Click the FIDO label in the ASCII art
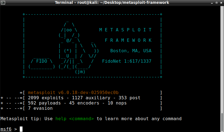 click(41, 61)
